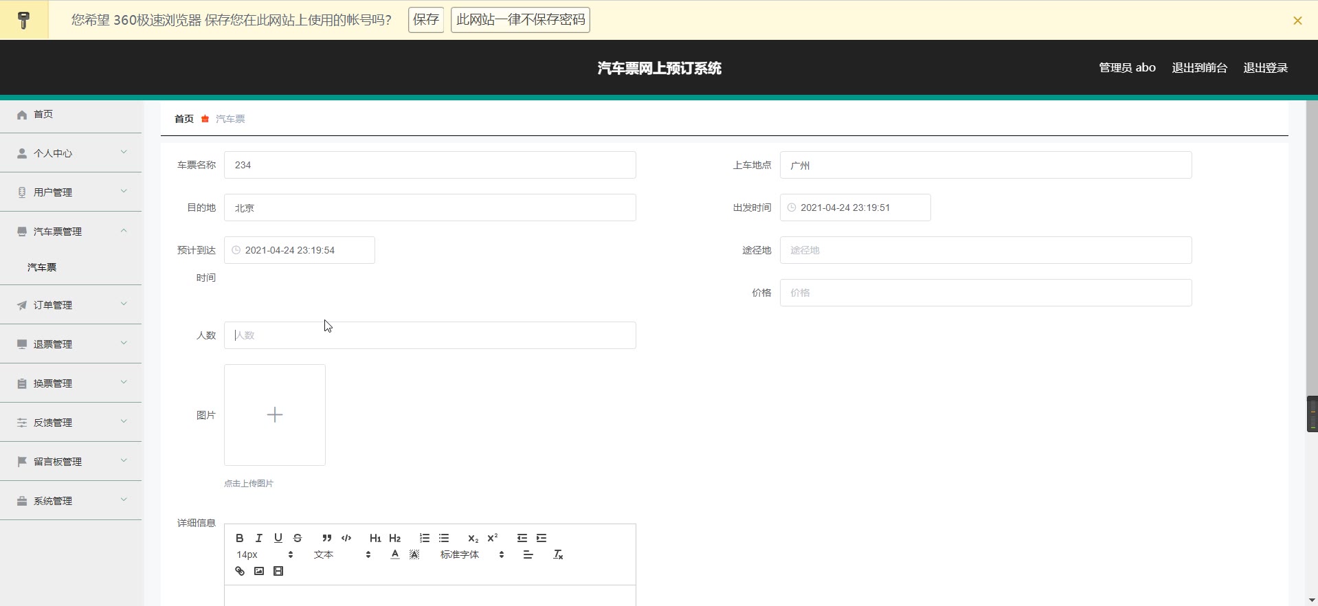Insert a blockquote in the editor
The image size is (1318, 606).
point(326,538)
